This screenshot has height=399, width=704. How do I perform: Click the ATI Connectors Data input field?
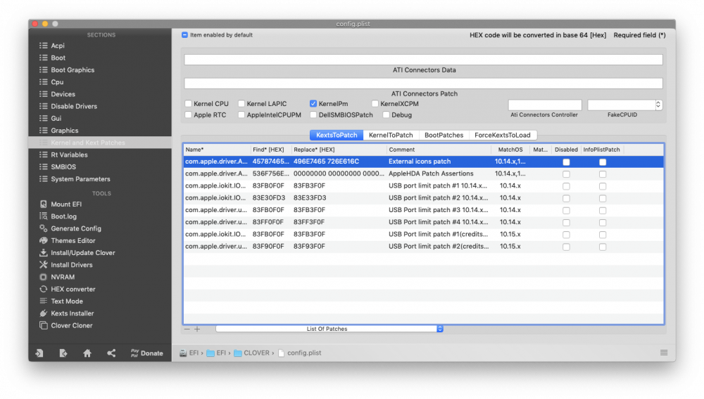pos(423,60)
